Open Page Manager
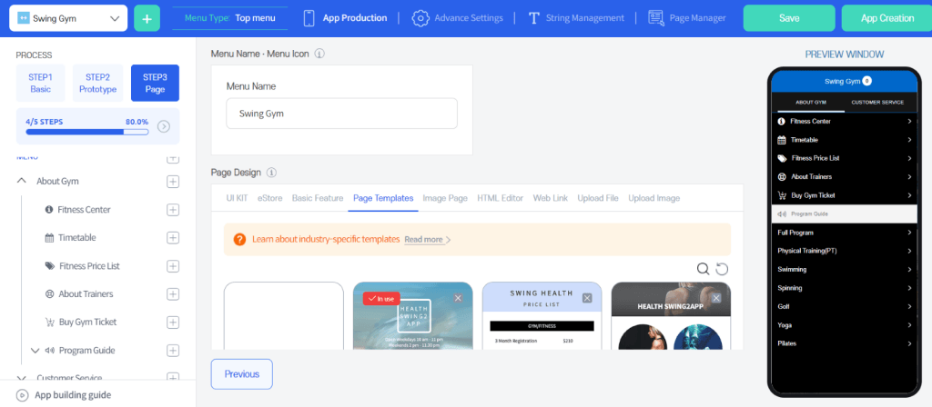Image resolution: width=932 pixels, height=407 pixels. tap(687, 18)
